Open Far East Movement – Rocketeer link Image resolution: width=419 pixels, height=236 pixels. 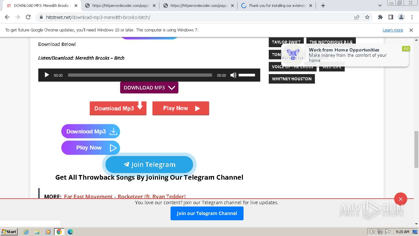coord(125,197)
